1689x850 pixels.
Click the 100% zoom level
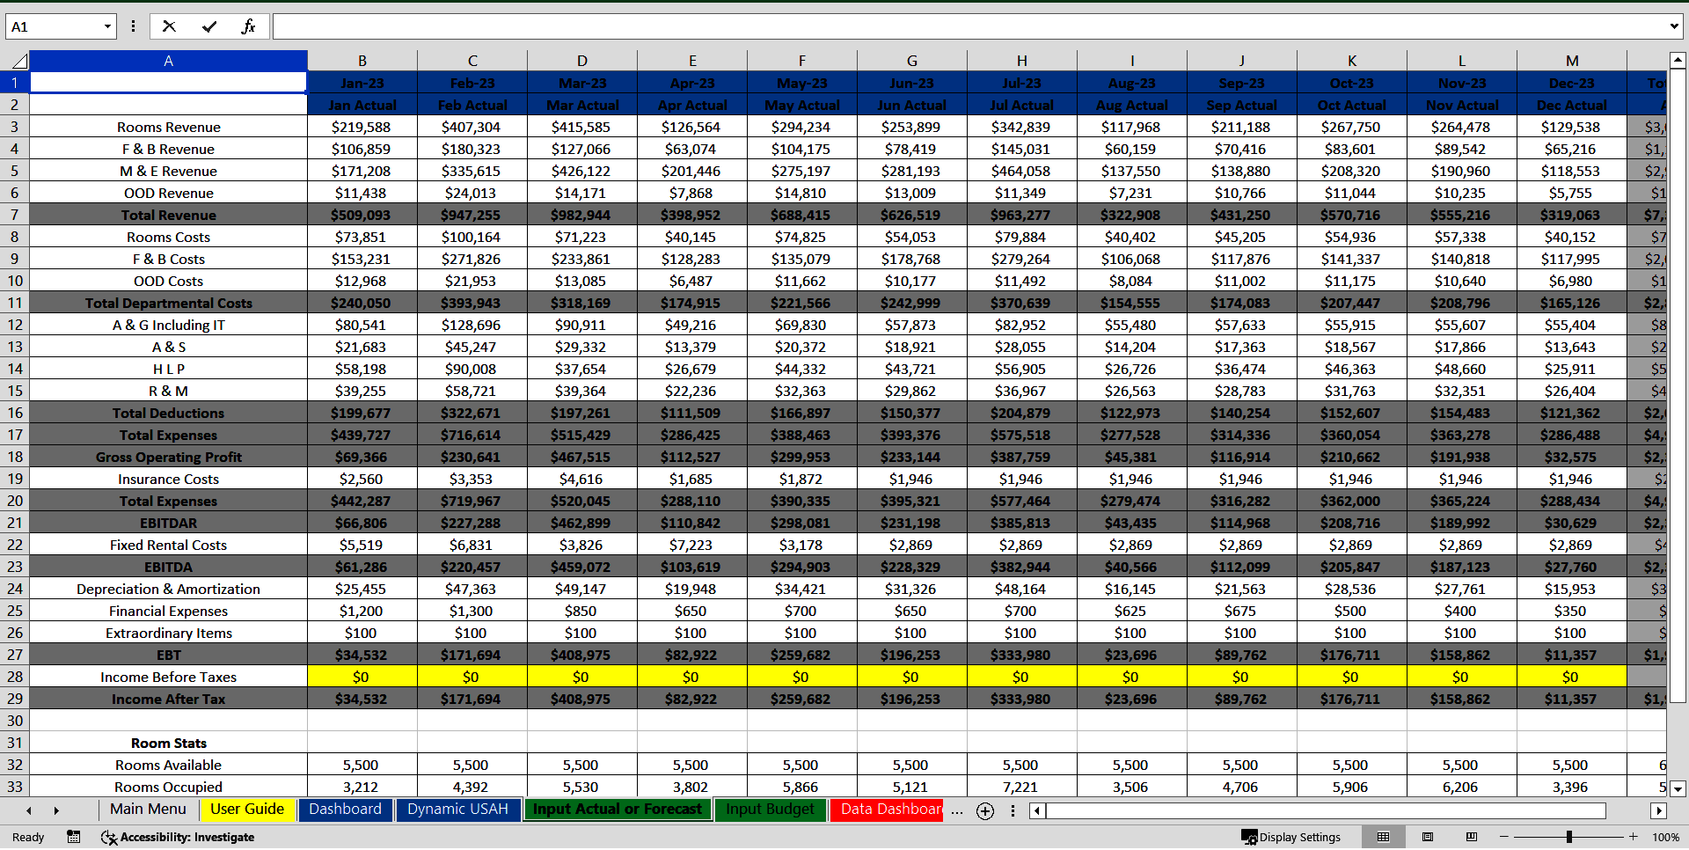click(1665, 837)
